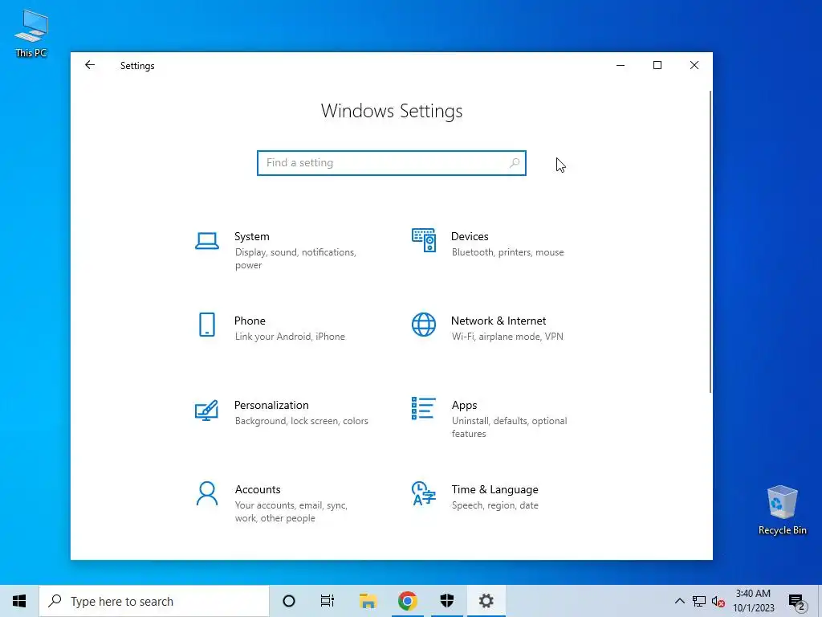Open Task View on the taskbar
The image size is (822, 617).
(328, 601)
